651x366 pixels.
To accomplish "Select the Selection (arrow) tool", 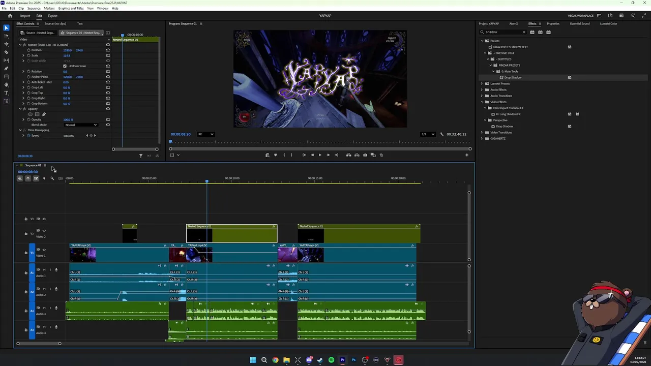I will tap(6, 28).
